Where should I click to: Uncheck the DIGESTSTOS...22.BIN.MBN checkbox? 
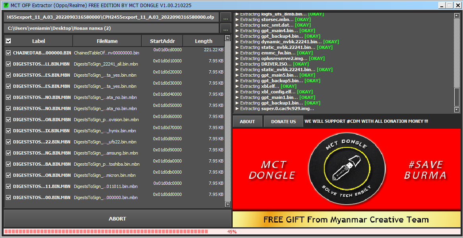coord(8,142)
